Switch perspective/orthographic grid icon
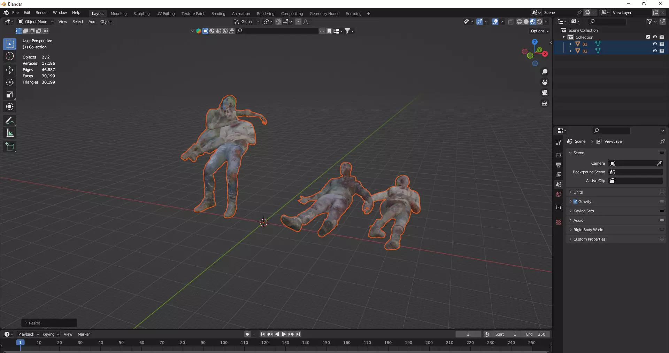This screenshot has height=353, width=669. (544, 103)
